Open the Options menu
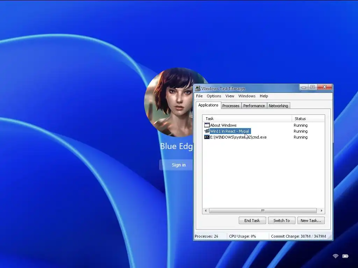This screenshot has height=268, width=358. point(214,96)
